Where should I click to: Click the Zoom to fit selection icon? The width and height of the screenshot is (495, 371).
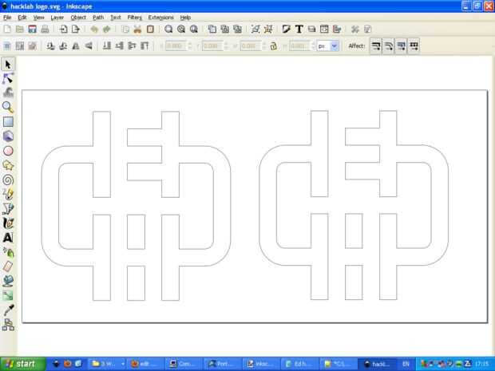[168, 30]
